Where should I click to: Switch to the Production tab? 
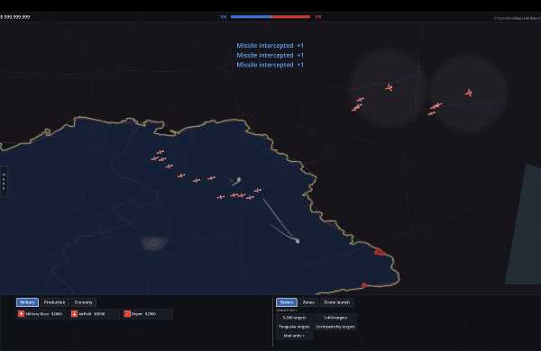pyautogui.click(x=54, y=302)
